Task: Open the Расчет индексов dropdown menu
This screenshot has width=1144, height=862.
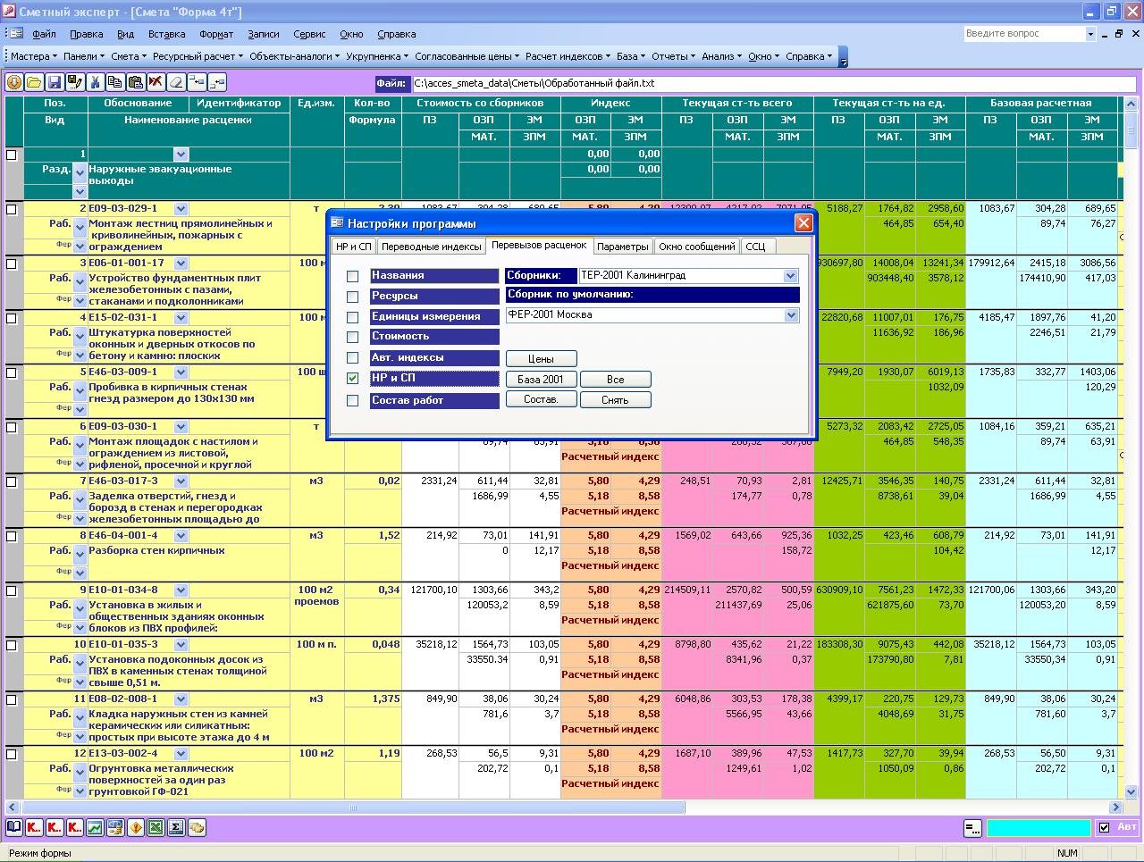Action: pos(568,56)
